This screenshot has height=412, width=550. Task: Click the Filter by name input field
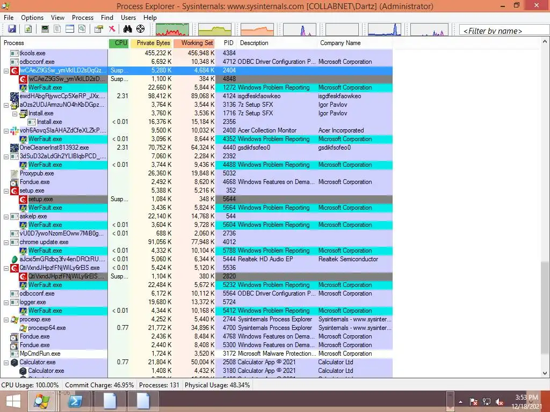504,30
